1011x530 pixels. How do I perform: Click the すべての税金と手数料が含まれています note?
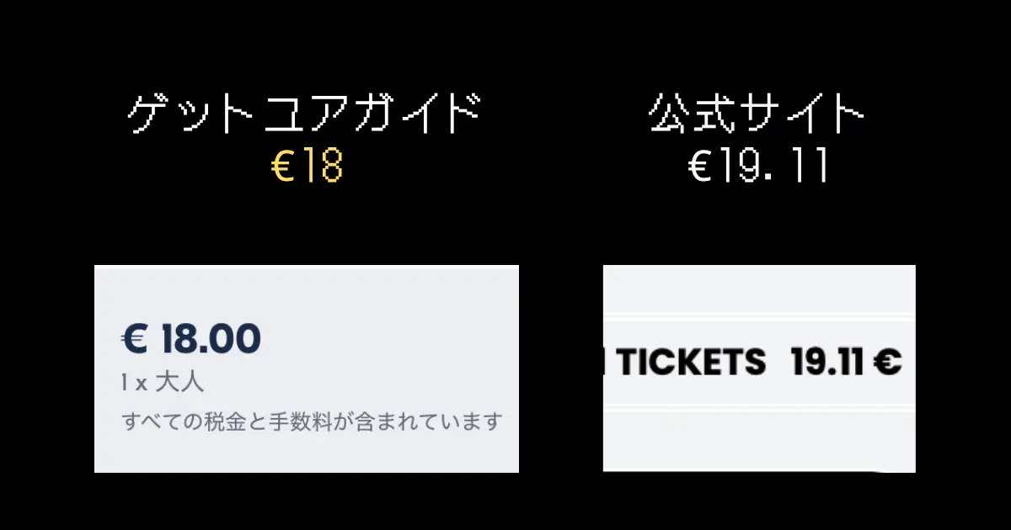[312, 421]
